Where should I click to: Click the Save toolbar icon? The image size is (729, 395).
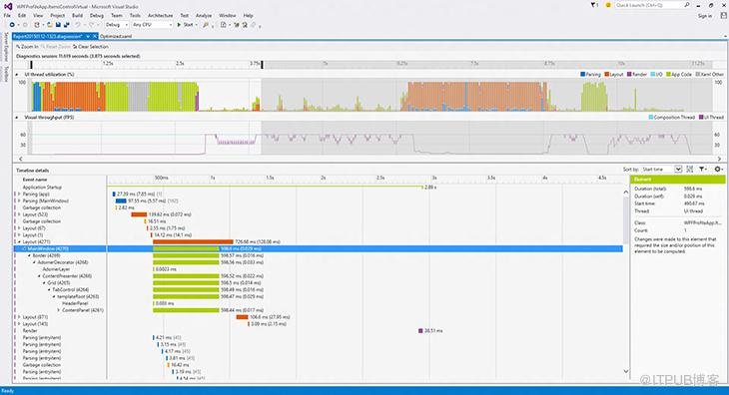click(58, 25)
